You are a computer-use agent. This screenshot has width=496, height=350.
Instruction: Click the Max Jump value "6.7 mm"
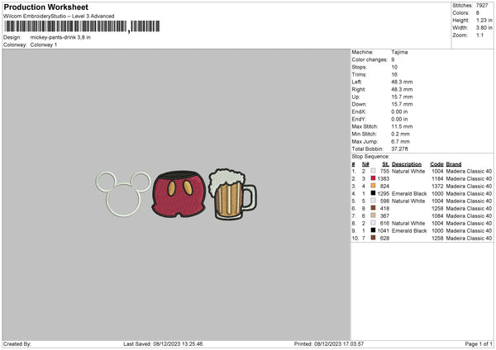[400, 141]
